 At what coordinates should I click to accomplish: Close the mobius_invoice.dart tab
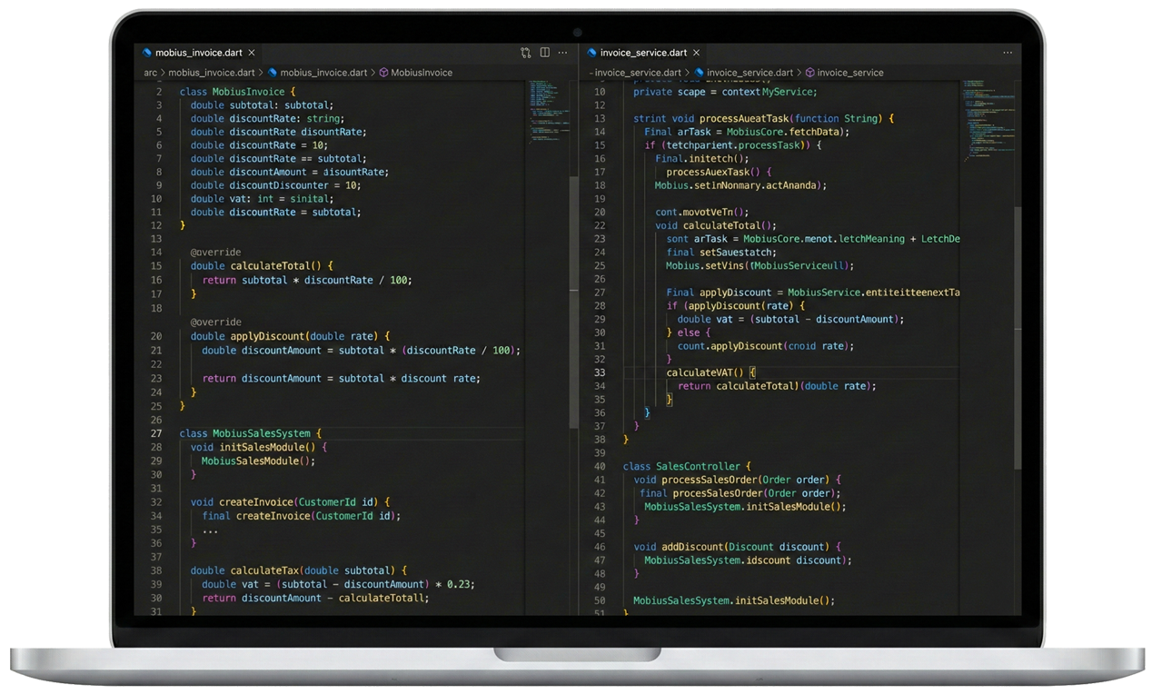click(252, 53)
